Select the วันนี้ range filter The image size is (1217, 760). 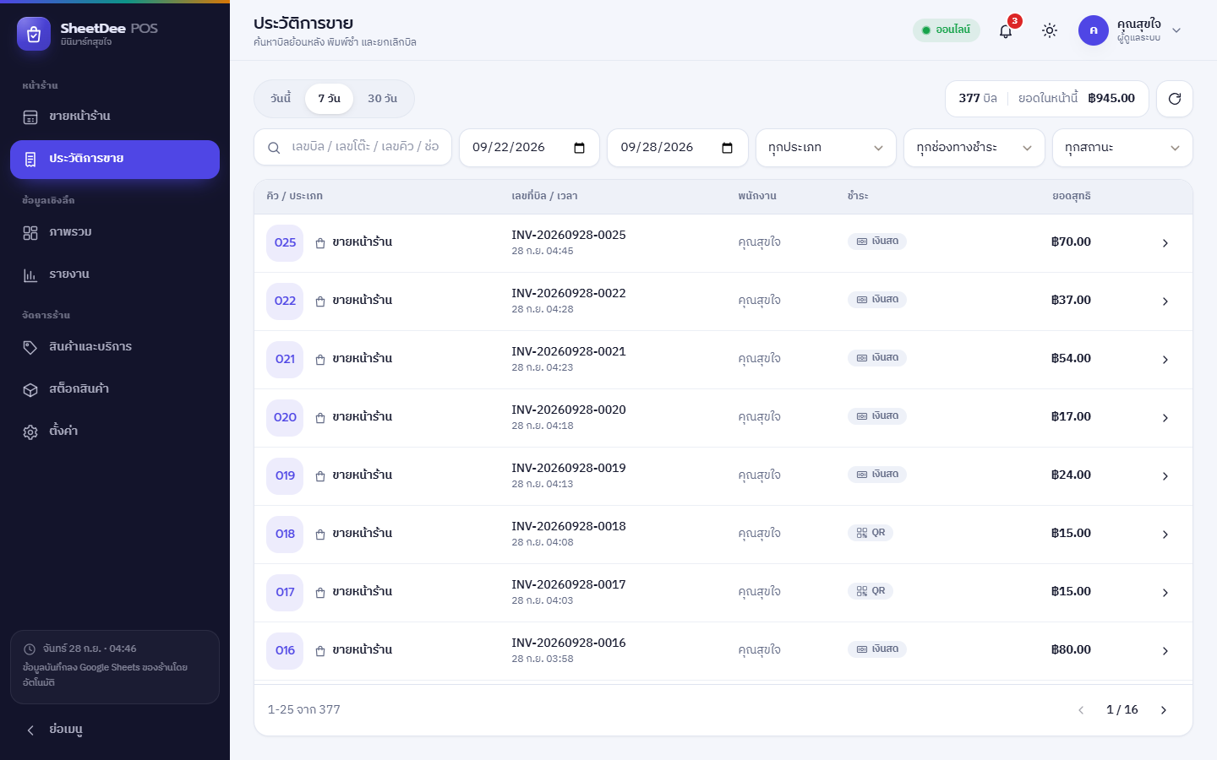tap(281, 99)
